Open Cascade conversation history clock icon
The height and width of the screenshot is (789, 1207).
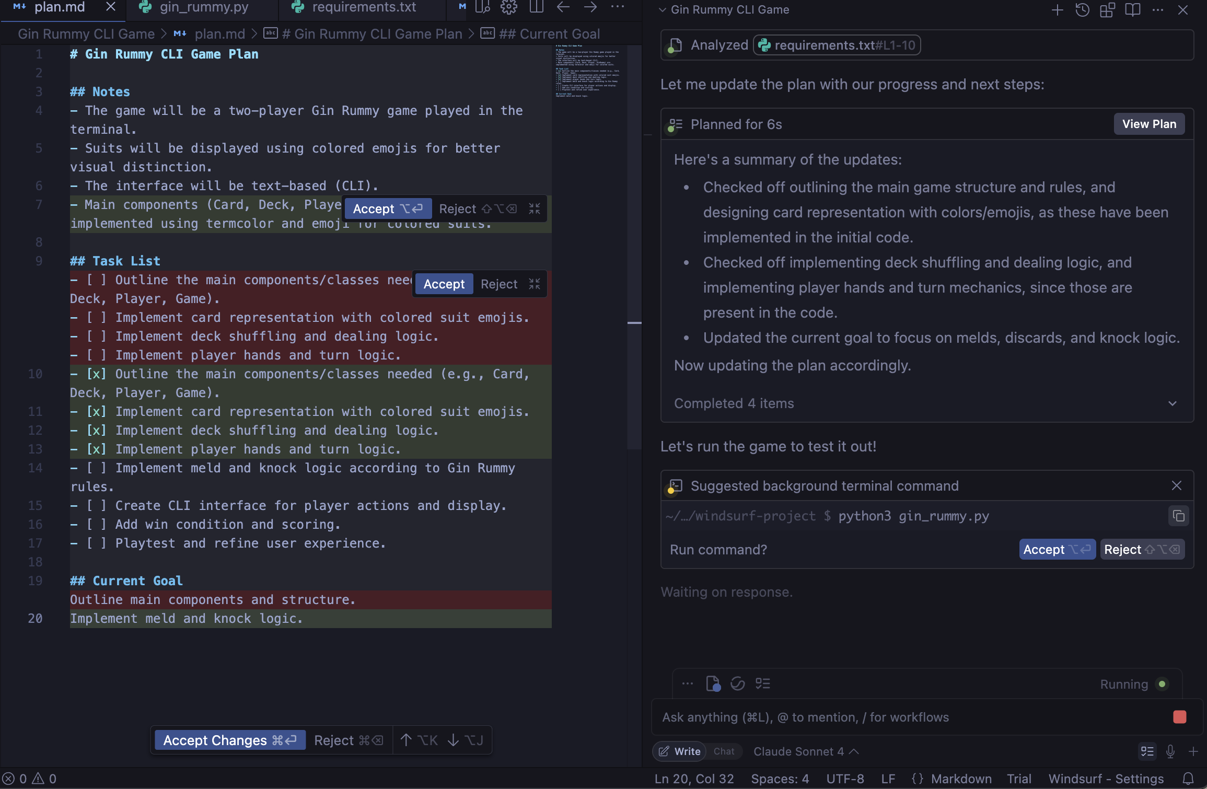[1082, 10]
